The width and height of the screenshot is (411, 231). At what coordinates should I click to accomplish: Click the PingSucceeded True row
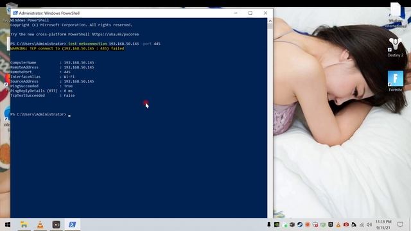coord(41,86)
